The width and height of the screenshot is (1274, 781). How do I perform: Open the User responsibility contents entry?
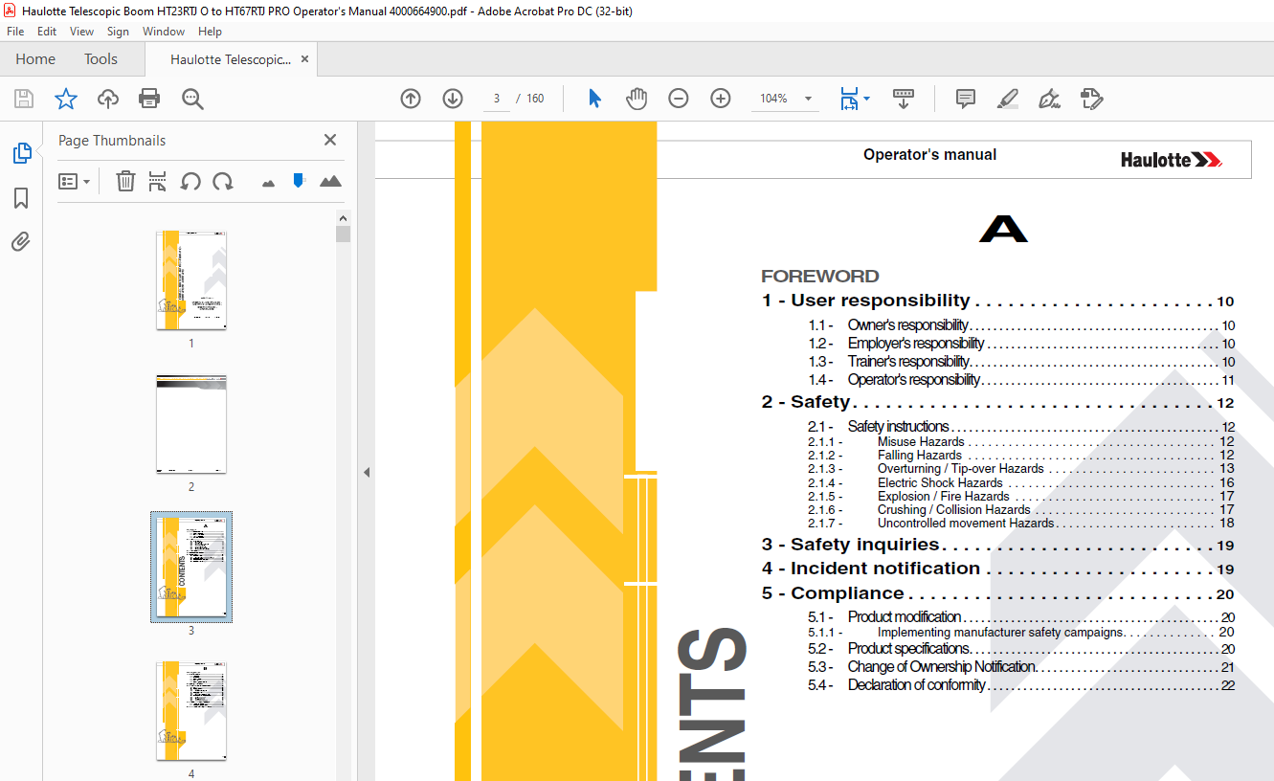coord(998,301)
